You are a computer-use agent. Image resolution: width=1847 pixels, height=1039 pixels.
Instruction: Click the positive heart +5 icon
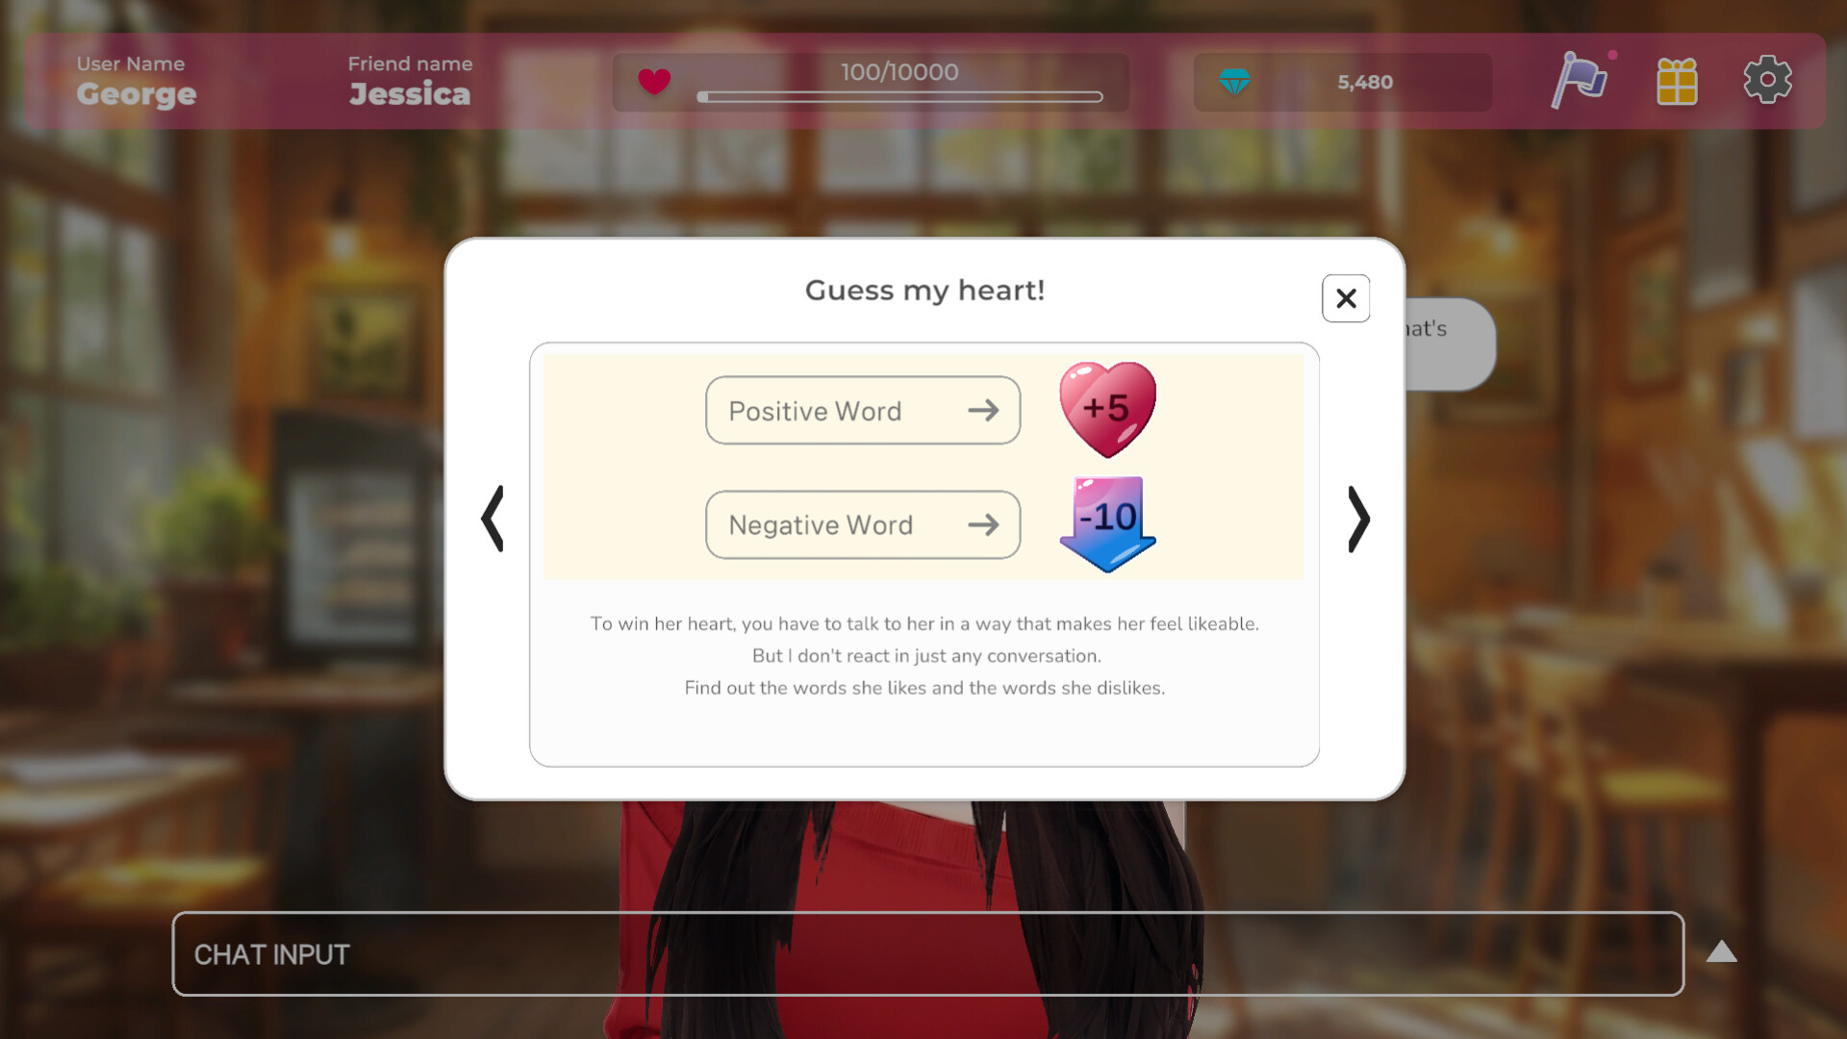pyautogui.click(x=1105, y=411)
